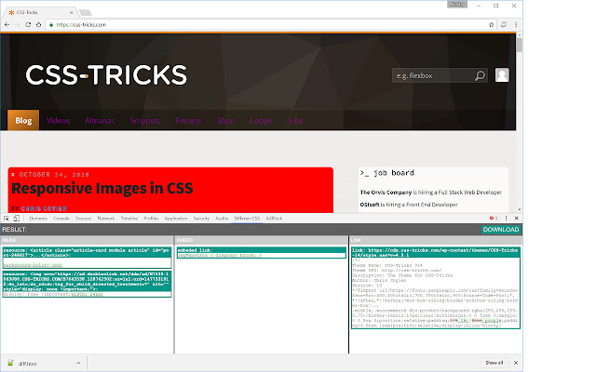Close the downloads bar

tap(516, 363)
